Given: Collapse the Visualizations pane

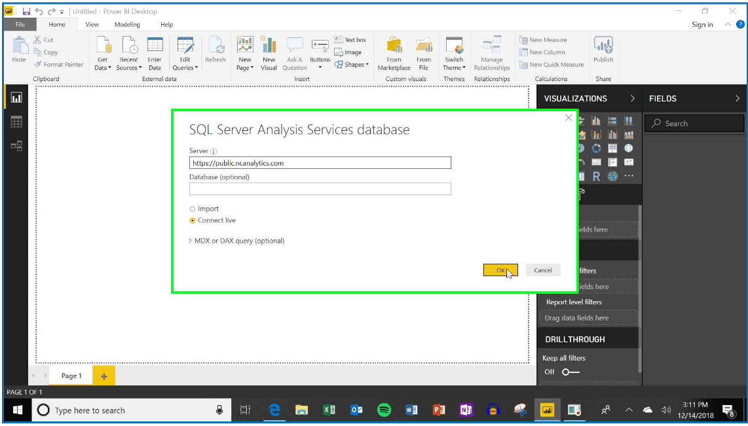Looking at the screenshot, I should 633,99.
